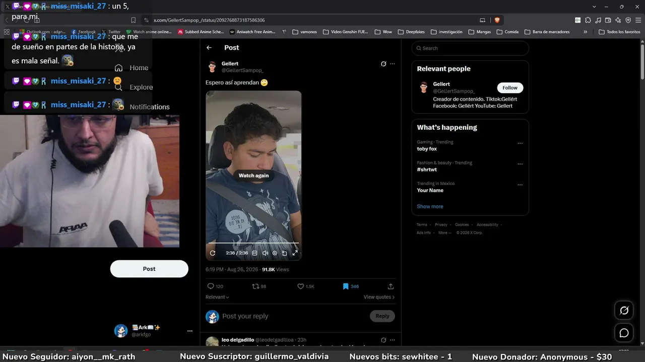Screen dimensions: 645x362
Task: Click Show more under What's happening
Action: (430, 207)
